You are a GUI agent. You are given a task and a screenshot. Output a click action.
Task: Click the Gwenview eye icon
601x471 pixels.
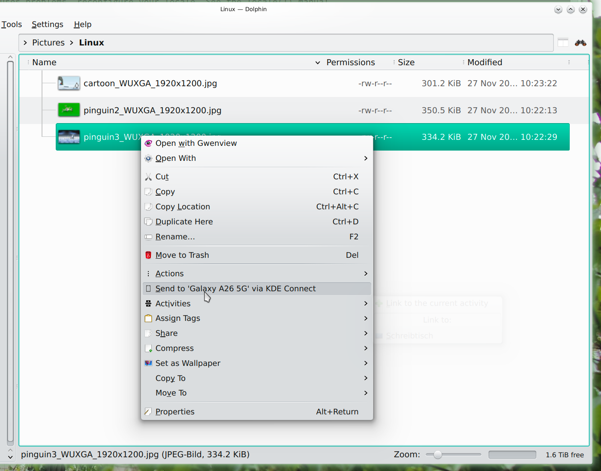pos(148,143)
